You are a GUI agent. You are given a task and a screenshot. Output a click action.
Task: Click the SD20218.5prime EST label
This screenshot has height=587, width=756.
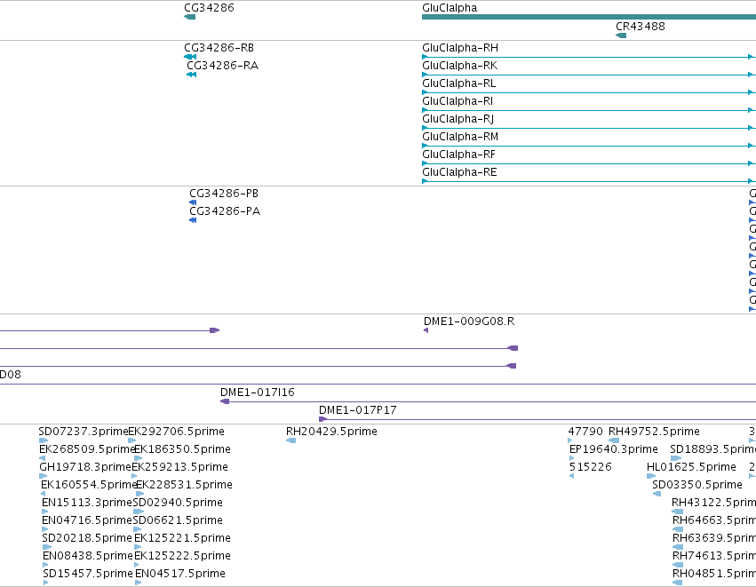[87, 538]
